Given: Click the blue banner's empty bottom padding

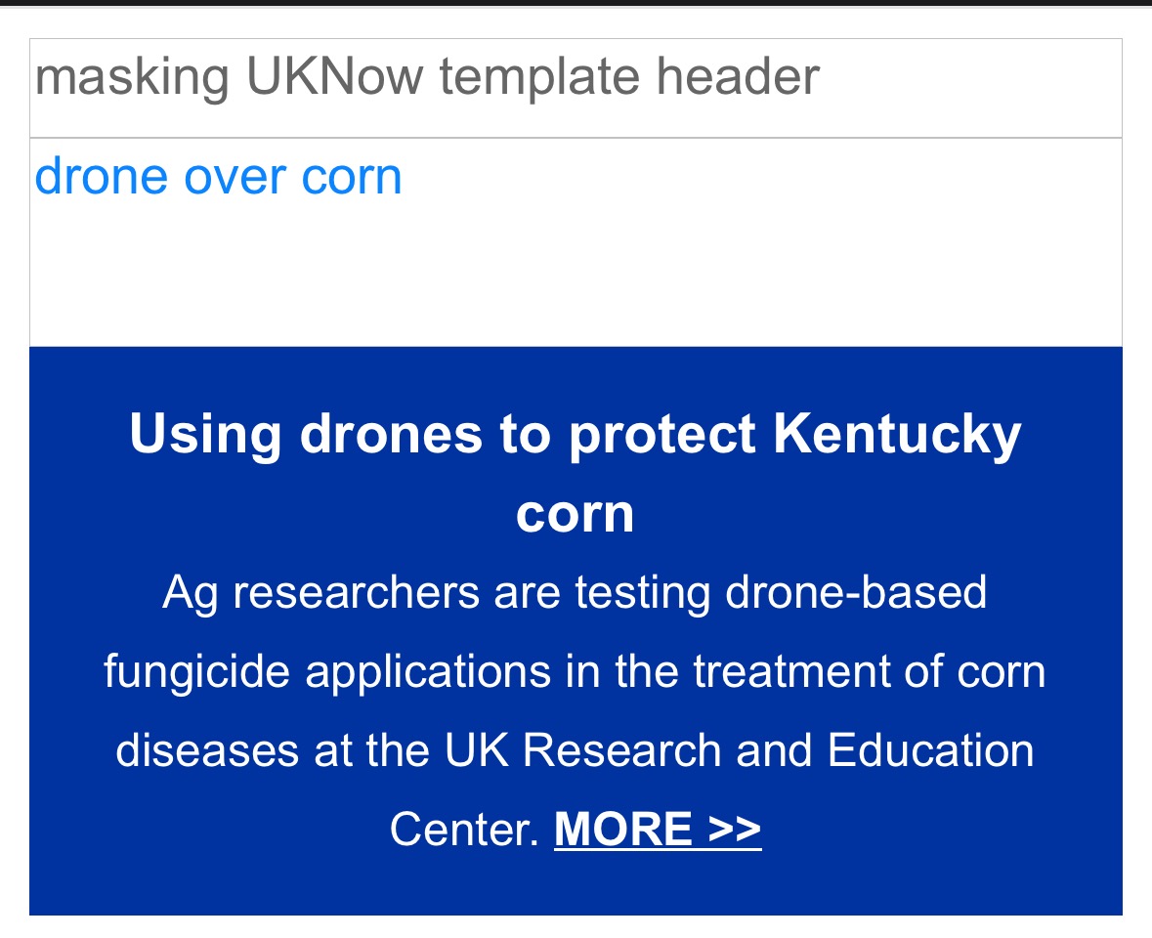Looking at the screenshot, I should click(576, 889).
